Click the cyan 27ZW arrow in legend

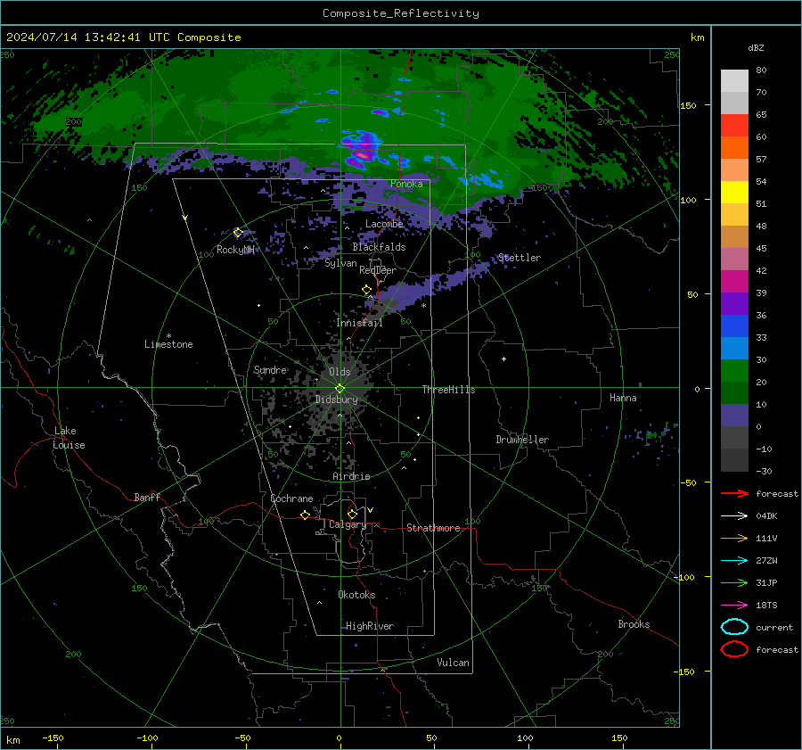pos(734,561)
